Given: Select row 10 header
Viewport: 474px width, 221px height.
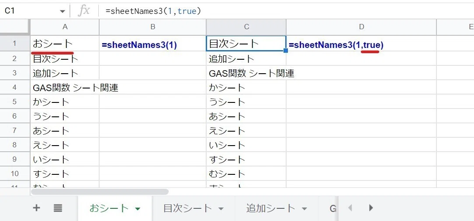Looking at the screenshot, I should [15, 173].
